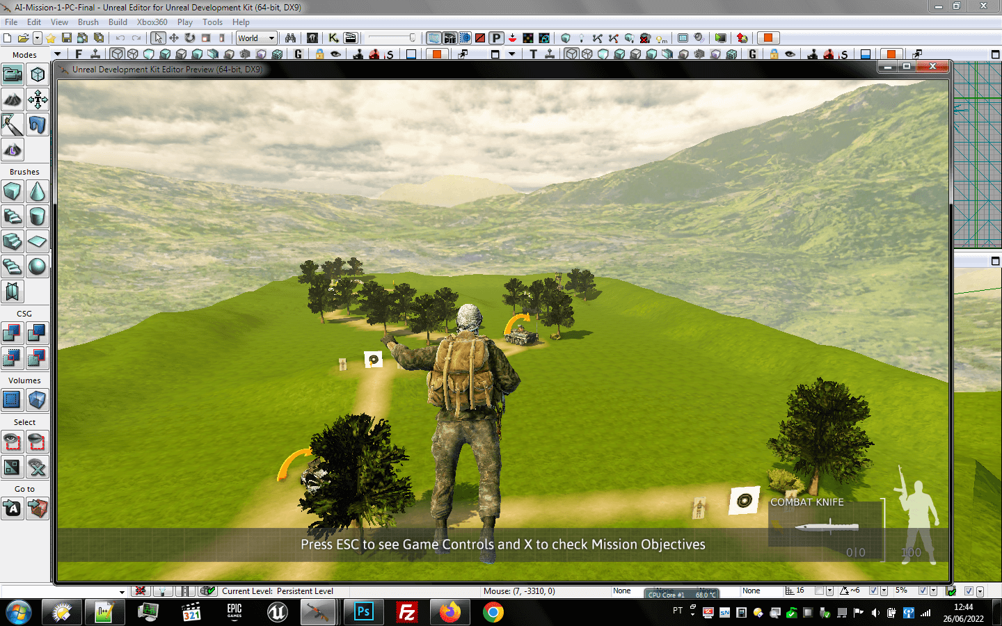Toggle the grid snap checkbox after 16
Viewport: 1002px width, 626px height.
coord(820,591)
